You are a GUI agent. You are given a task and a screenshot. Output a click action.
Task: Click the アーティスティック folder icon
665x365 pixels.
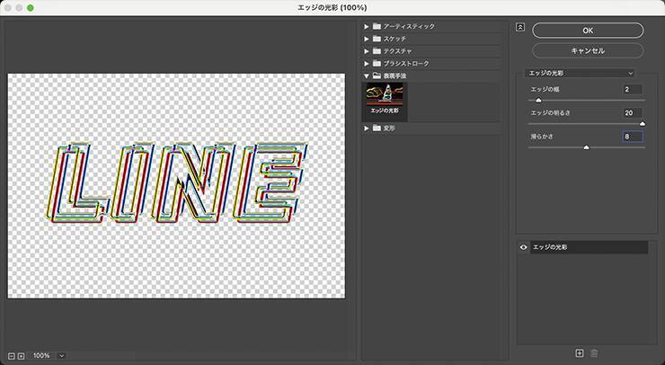click(377, 27)
